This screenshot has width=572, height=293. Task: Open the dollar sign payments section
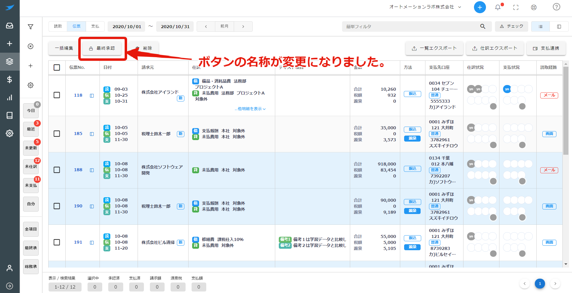tap(10, 79)
